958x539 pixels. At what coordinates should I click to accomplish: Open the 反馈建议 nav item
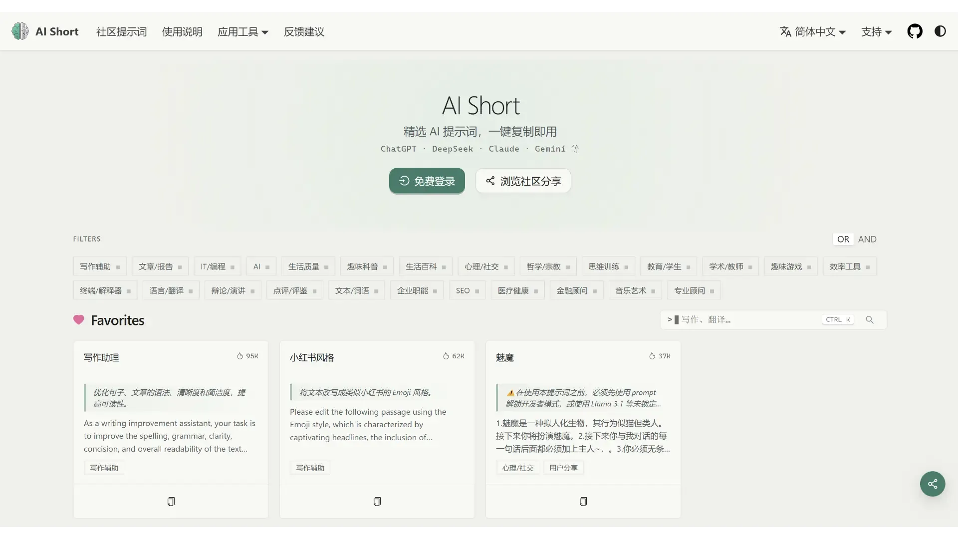coord(304,31)
